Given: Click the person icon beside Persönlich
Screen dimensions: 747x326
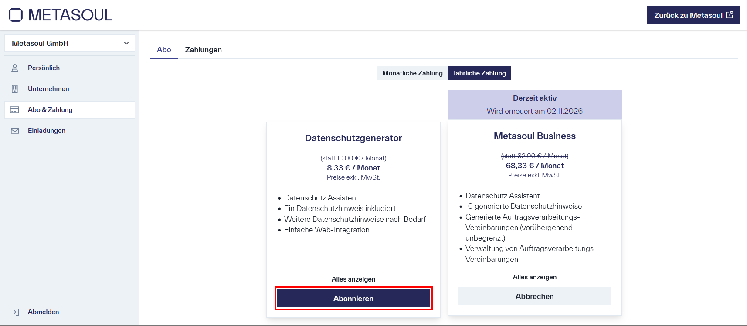Looking at the screenshot, I should click(x=15, y=68).
